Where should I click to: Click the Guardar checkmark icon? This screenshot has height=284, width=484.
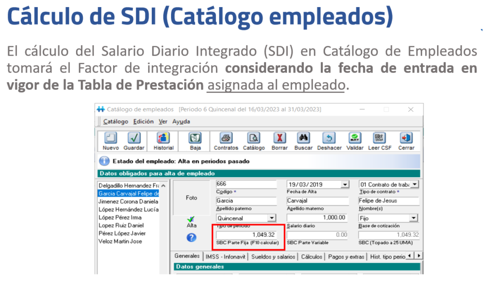coord(134,138)
